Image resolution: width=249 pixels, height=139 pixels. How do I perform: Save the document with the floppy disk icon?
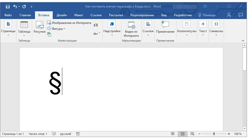(x=8, y=6)
